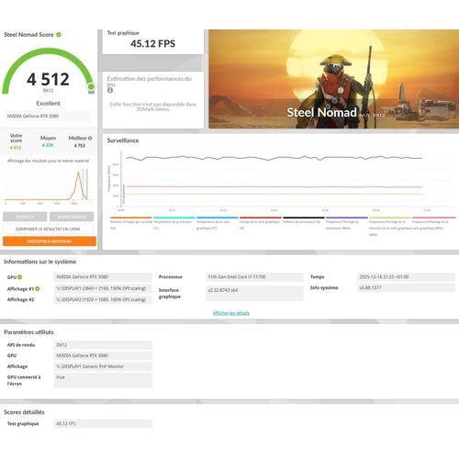This screenshot has height=459, width=459.
Task: Click the 11th Gen Intel Core i7-11700 field
Action: [254, 277]
